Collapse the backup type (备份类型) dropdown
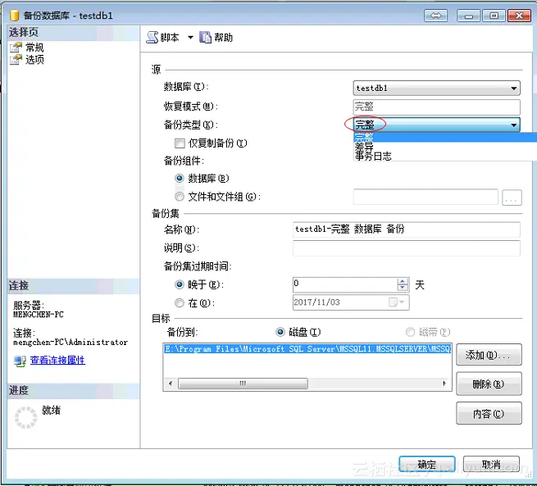This screenshot has width=537, height=486. [514, 125]
